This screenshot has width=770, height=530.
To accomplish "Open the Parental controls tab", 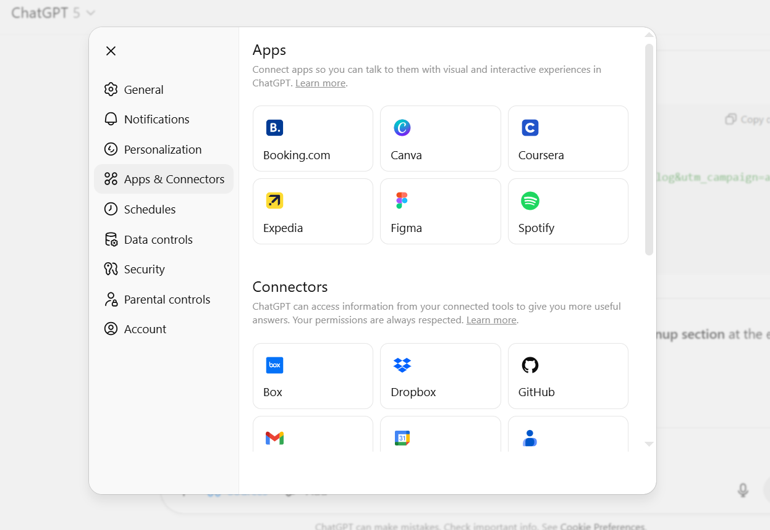I will pos(164,299).
